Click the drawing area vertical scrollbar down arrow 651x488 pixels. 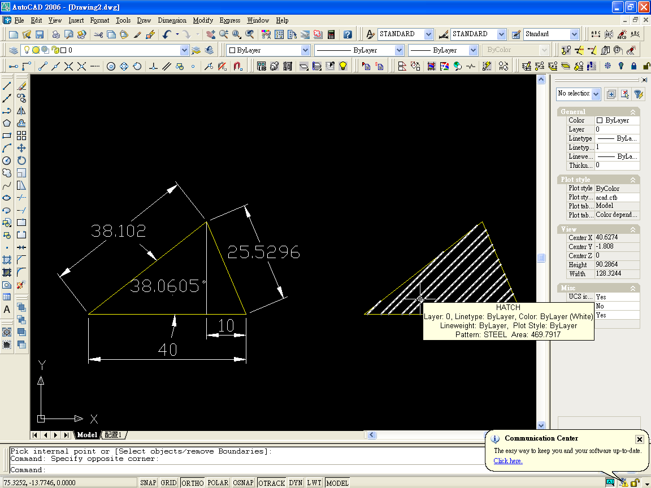pyautogui.click(x=541, y=425)
